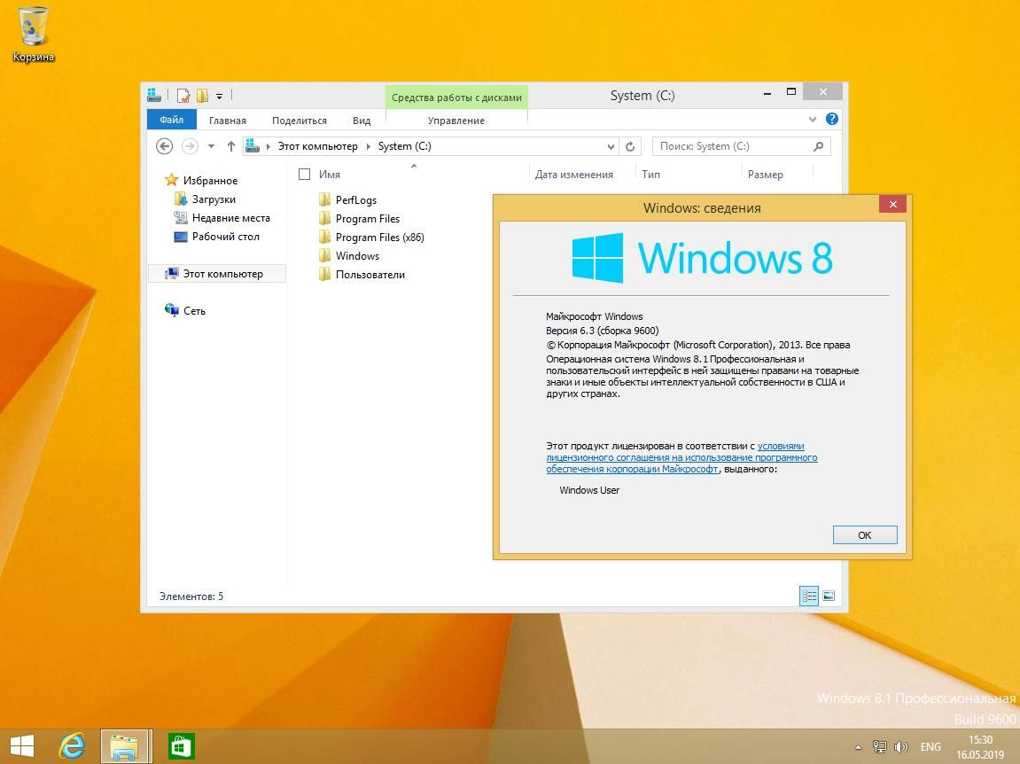Close the Windows: сведения dialog
Viewport: 1020px width, 764px height.
coord(892,205)
